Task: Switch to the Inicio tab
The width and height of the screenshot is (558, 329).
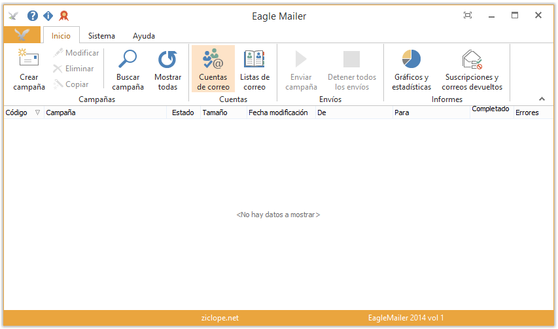Action: pyautogui.click(x=61, y=35)
